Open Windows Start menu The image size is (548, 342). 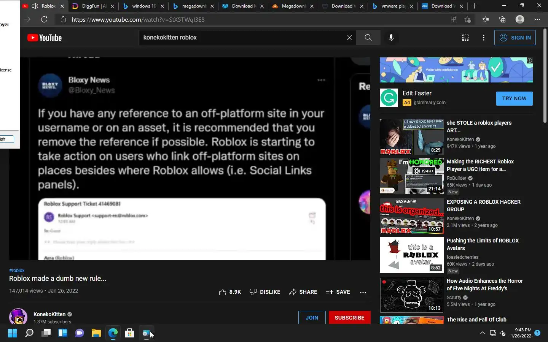(12, 333)
